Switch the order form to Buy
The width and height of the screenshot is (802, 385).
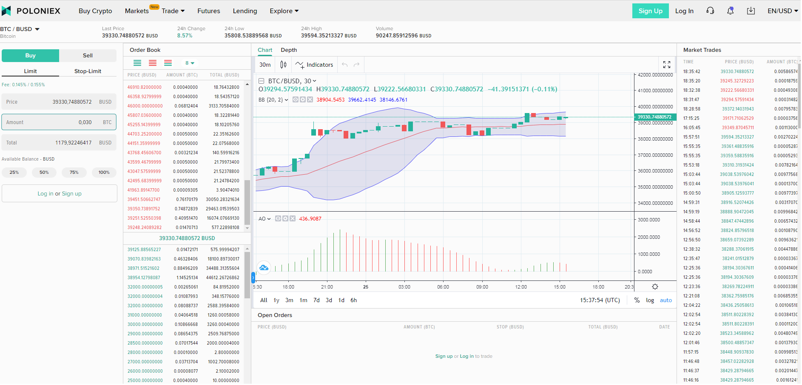(31, 55)
